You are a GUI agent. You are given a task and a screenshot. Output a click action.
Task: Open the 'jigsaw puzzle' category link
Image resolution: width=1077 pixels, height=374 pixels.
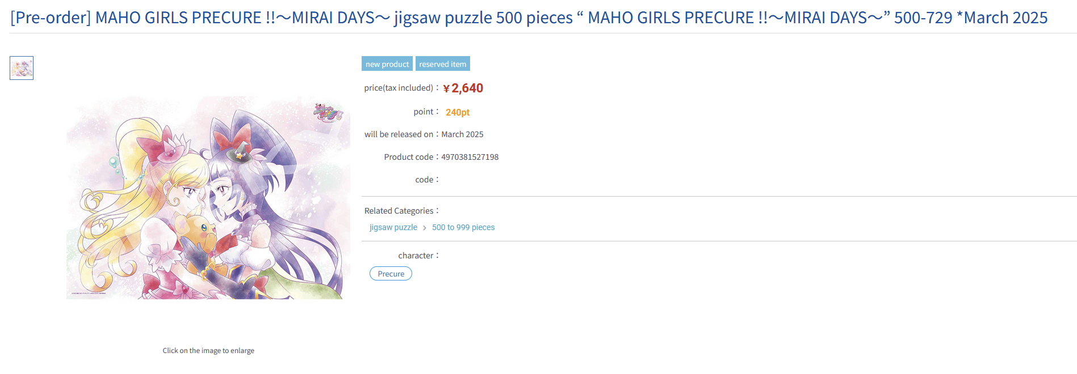393,227
